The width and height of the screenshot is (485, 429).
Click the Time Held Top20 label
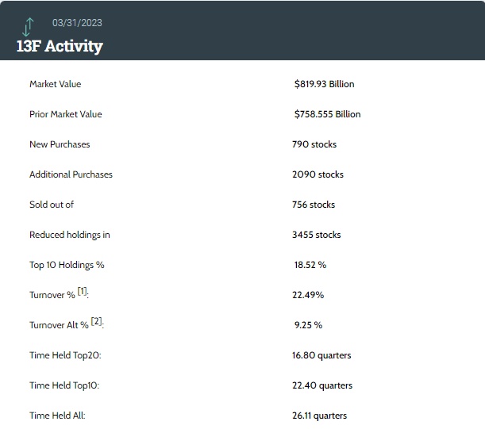pyautogui.click(x=65, y=355)
